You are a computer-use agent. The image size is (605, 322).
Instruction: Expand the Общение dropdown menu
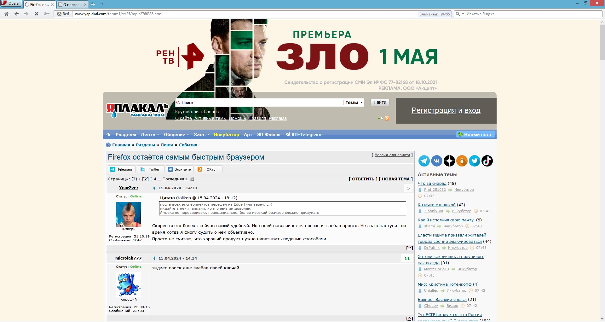point(176,134)
